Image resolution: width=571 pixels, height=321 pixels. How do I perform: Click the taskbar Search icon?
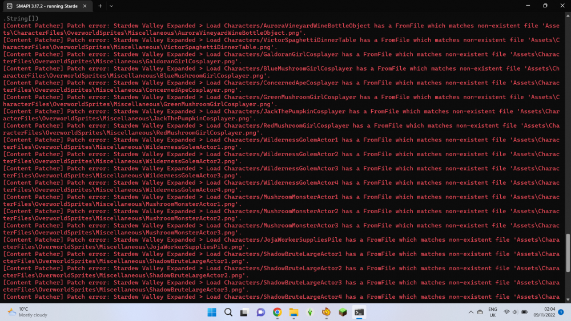click(x=228, y=312)
